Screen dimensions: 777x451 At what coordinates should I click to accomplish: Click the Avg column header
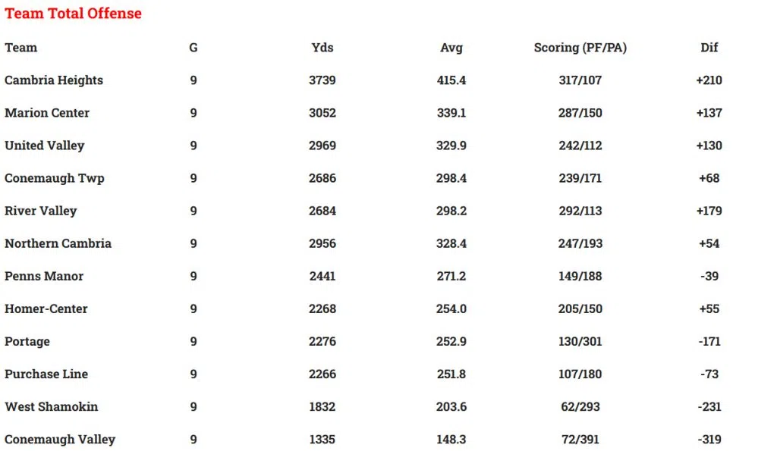(451, 48)
